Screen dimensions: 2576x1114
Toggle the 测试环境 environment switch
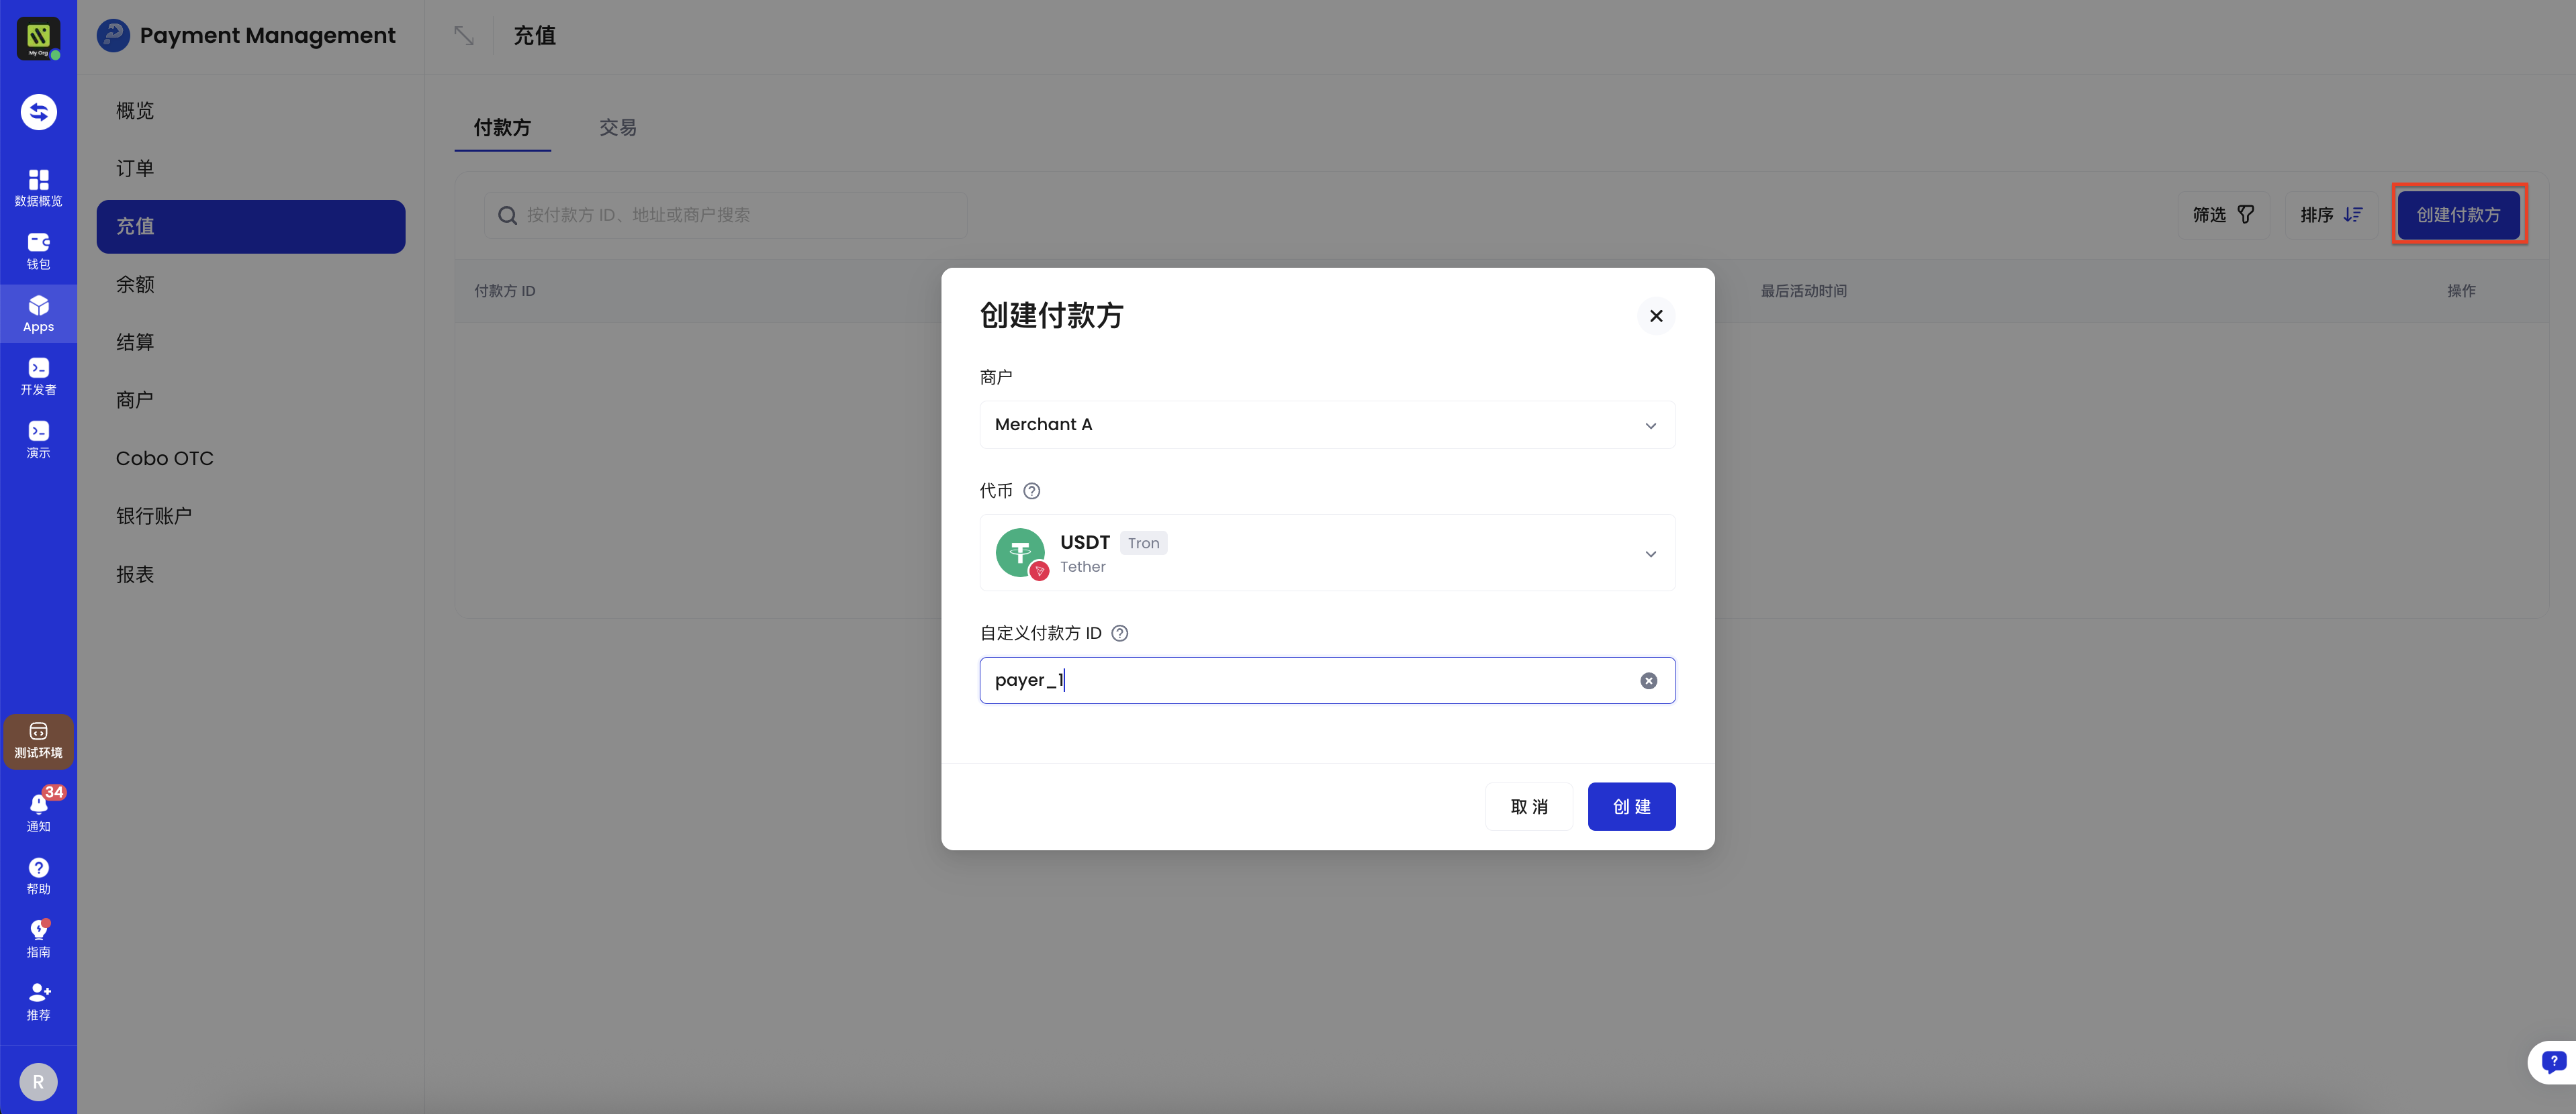(x=38, y=740)
